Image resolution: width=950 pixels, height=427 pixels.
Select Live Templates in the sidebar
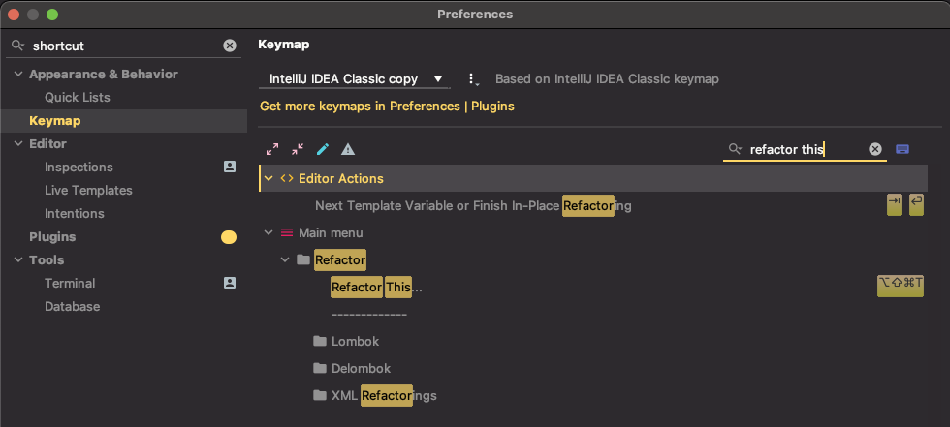tap(88, 191)
